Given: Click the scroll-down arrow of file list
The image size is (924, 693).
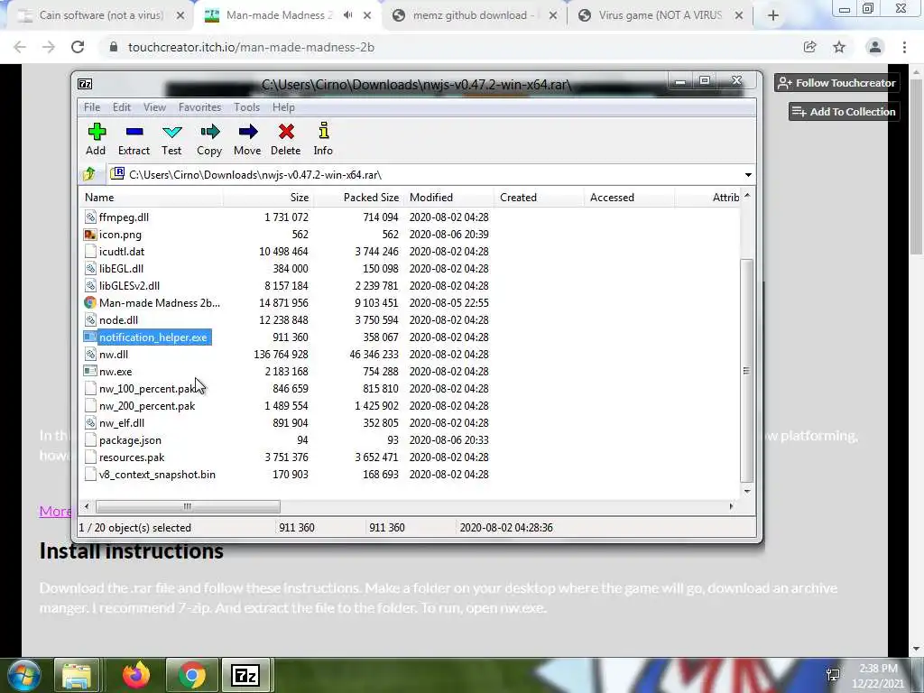Looking at the screenshot, I should pos(747,491).
